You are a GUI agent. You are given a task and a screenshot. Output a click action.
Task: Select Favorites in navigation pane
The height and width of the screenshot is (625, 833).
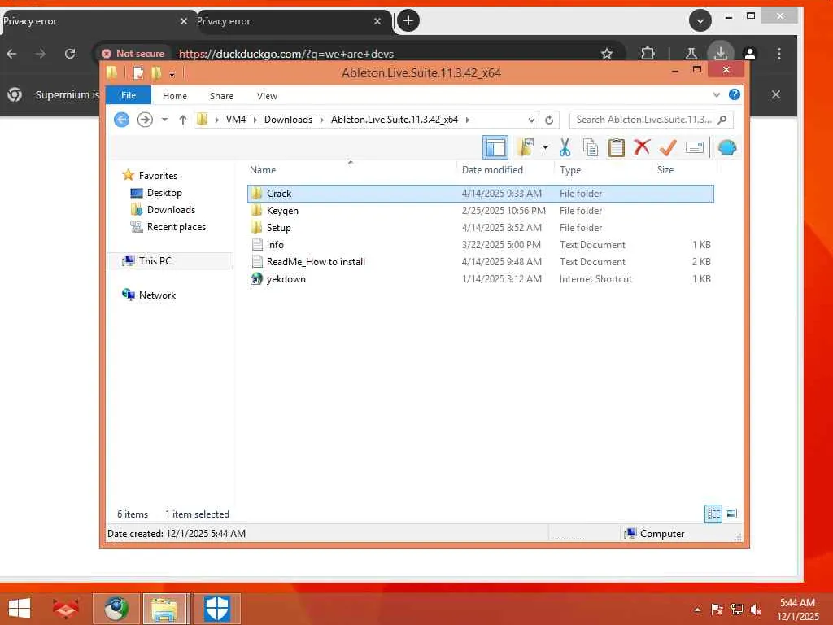coord(158,176)
